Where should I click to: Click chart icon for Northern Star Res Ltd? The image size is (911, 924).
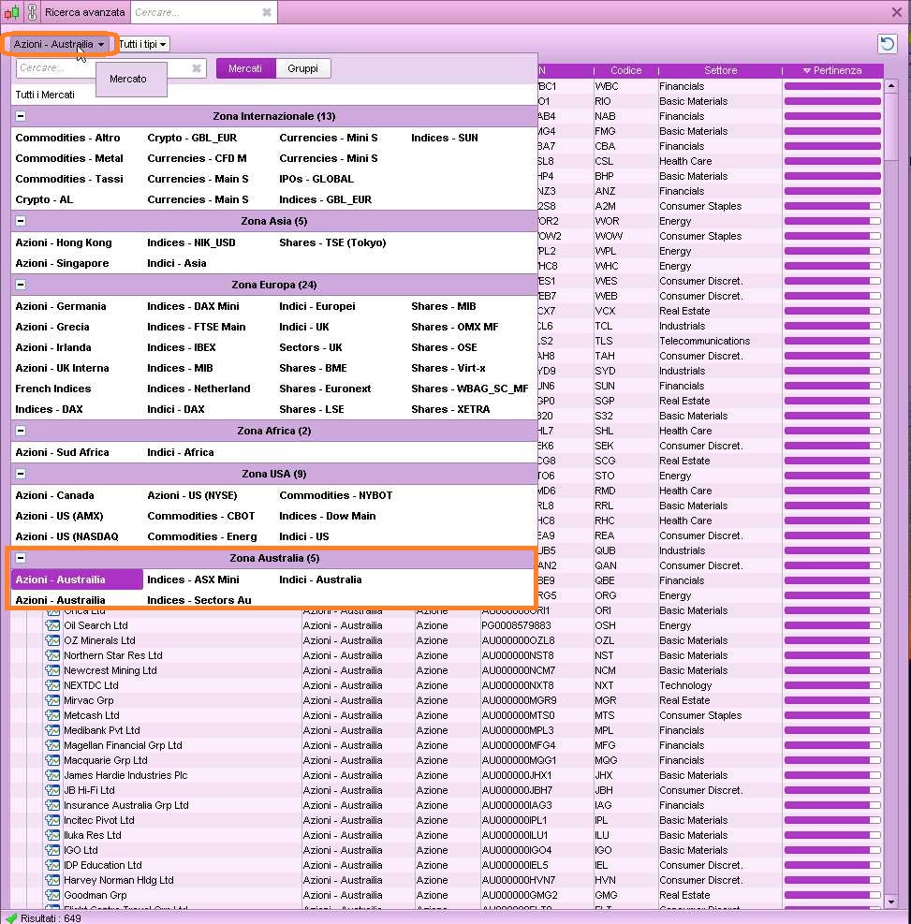point(53,655)
